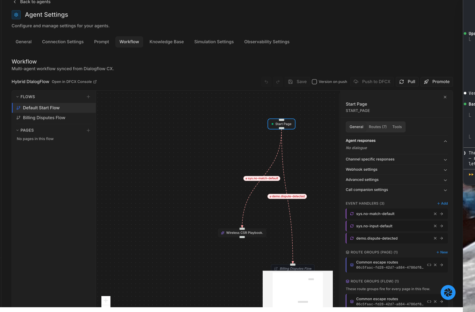Viewport: 475px width, 312px height.
Task: Collapse the FLOWS section
Action: [18, 97]
